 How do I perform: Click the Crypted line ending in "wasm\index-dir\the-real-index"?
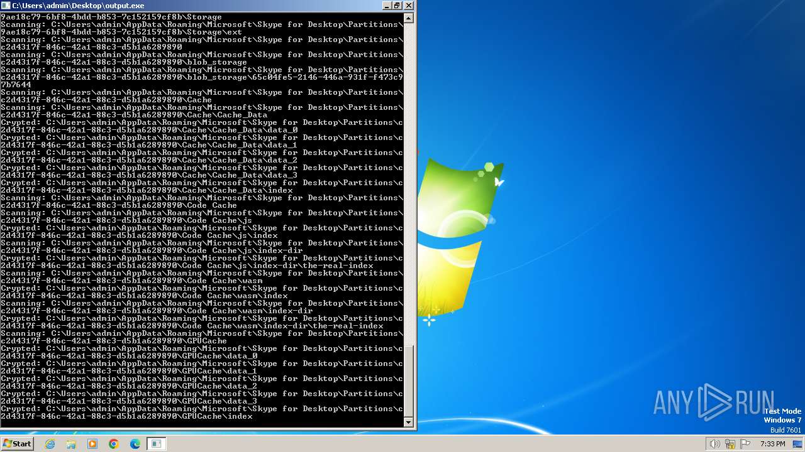point(202,322)
